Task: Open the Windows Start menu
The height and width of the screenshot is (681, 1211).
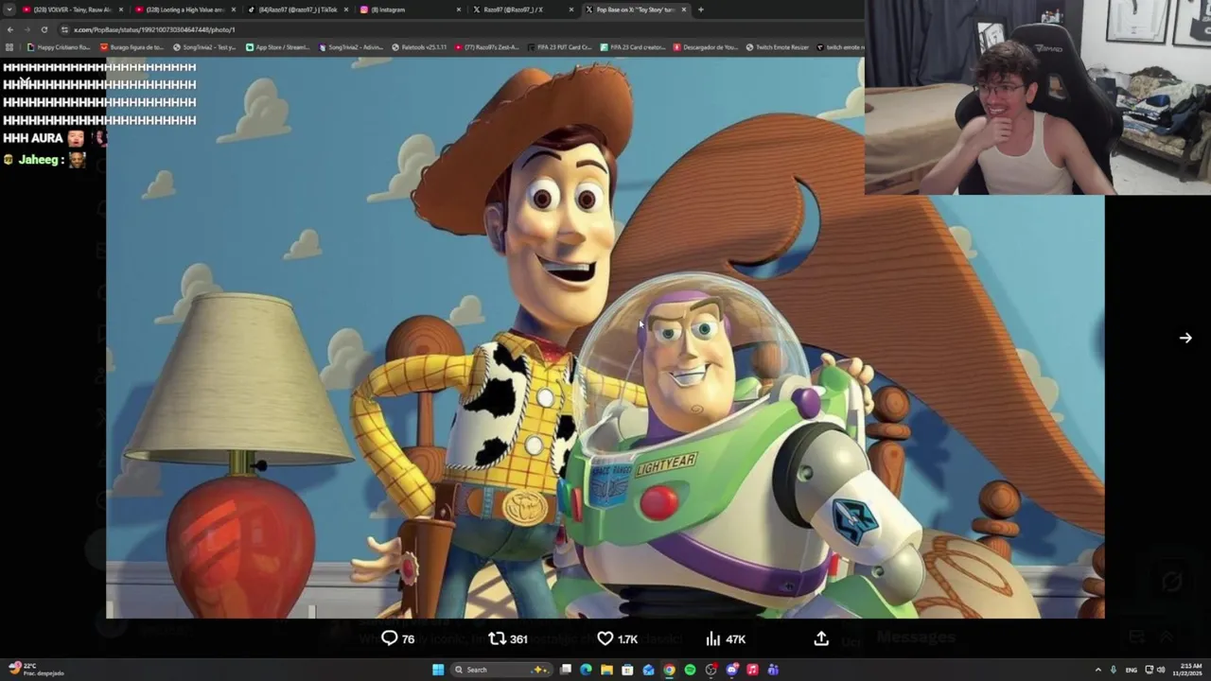Action: 438,670
